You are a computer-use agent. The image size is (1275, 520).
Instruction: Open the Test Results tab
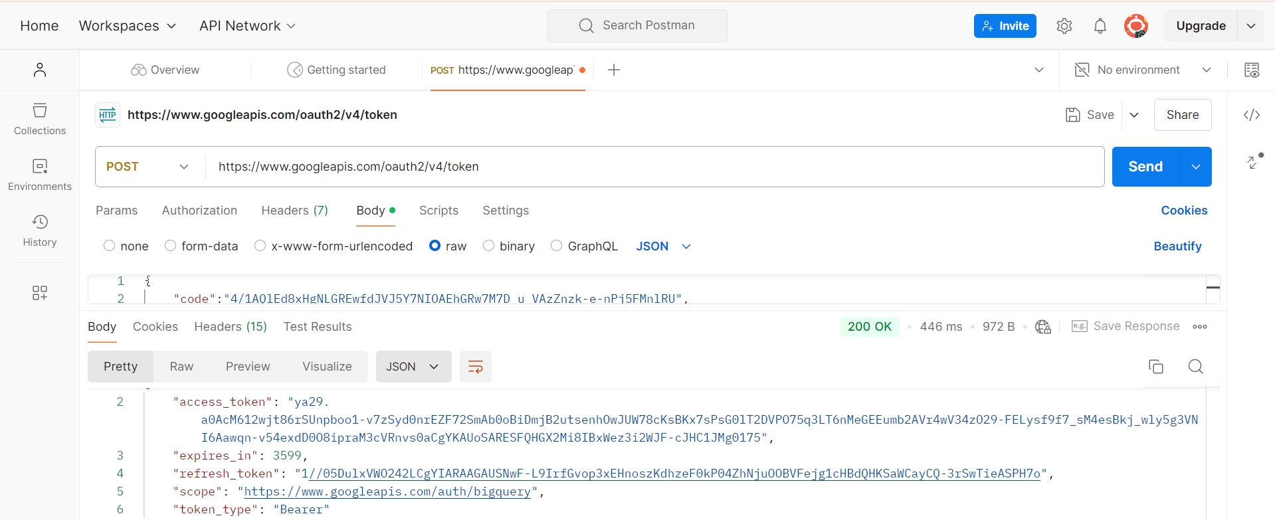318,327
